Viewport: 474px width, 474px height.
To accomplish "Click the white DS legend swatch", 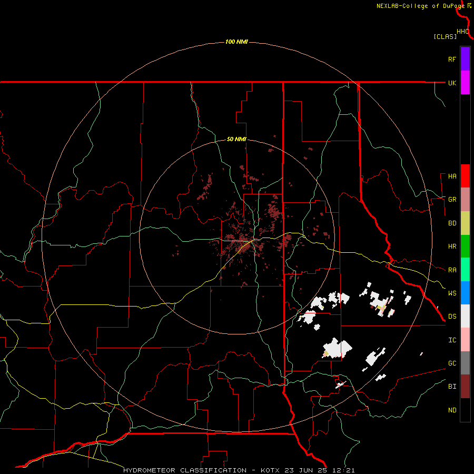I will tap(465, 316).
